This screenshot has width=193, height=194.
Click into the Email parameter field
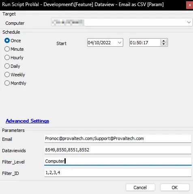coord(118,138)
